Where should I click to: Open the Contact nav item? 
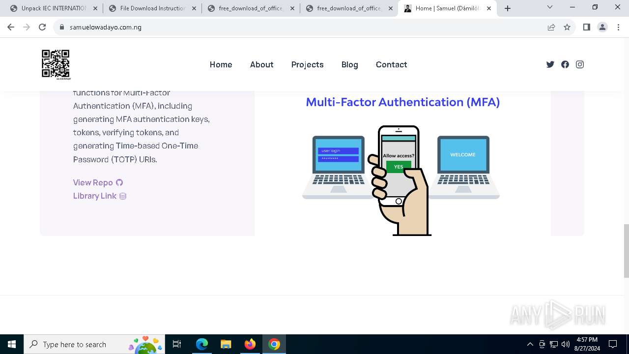pyautogui.click(x=391, y=64)
